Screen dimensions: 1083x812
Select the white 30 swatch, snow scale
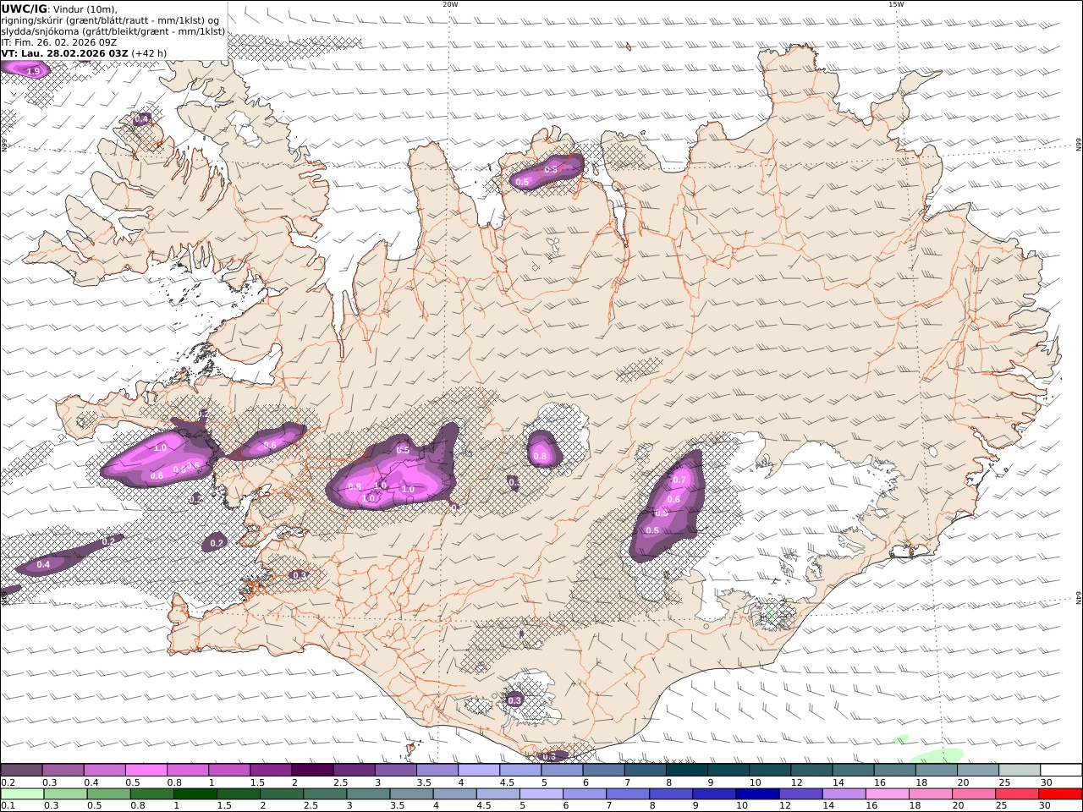pos(1060,770)
